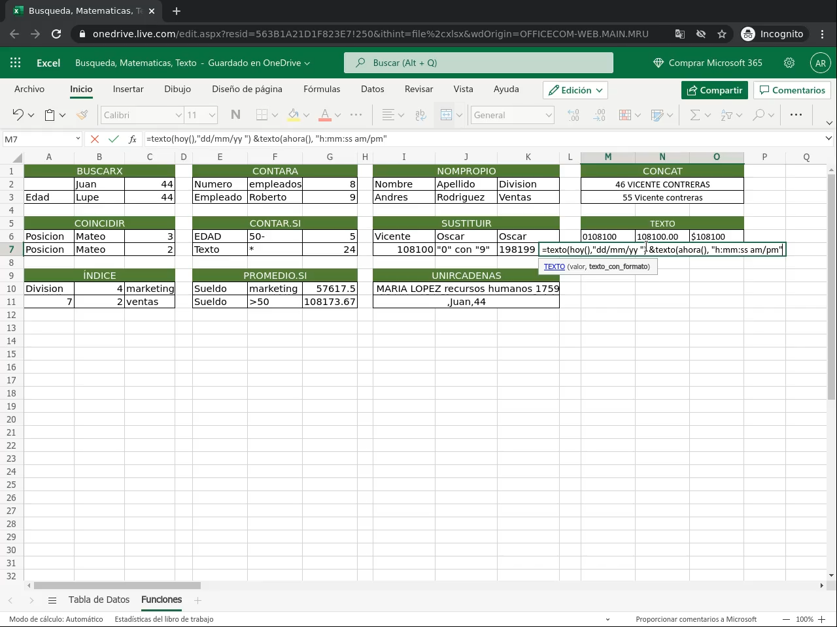Click the Undo arrow icon
This screenshot has height=627, width=837.
(18, 115)
